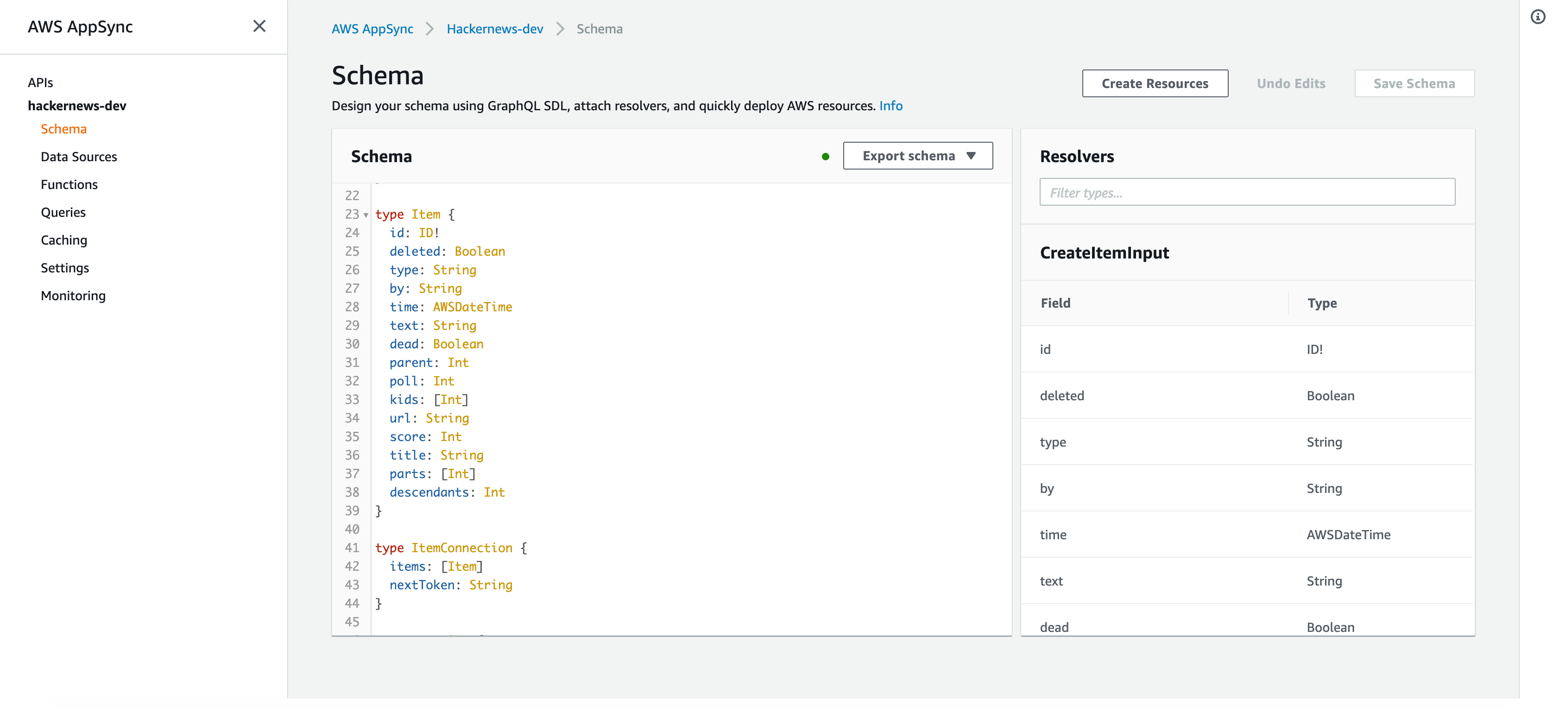The image size is (1553, 706).
Task: Click the AWSDateTime type cell in Resolvers
Action: click(1349, 535)
